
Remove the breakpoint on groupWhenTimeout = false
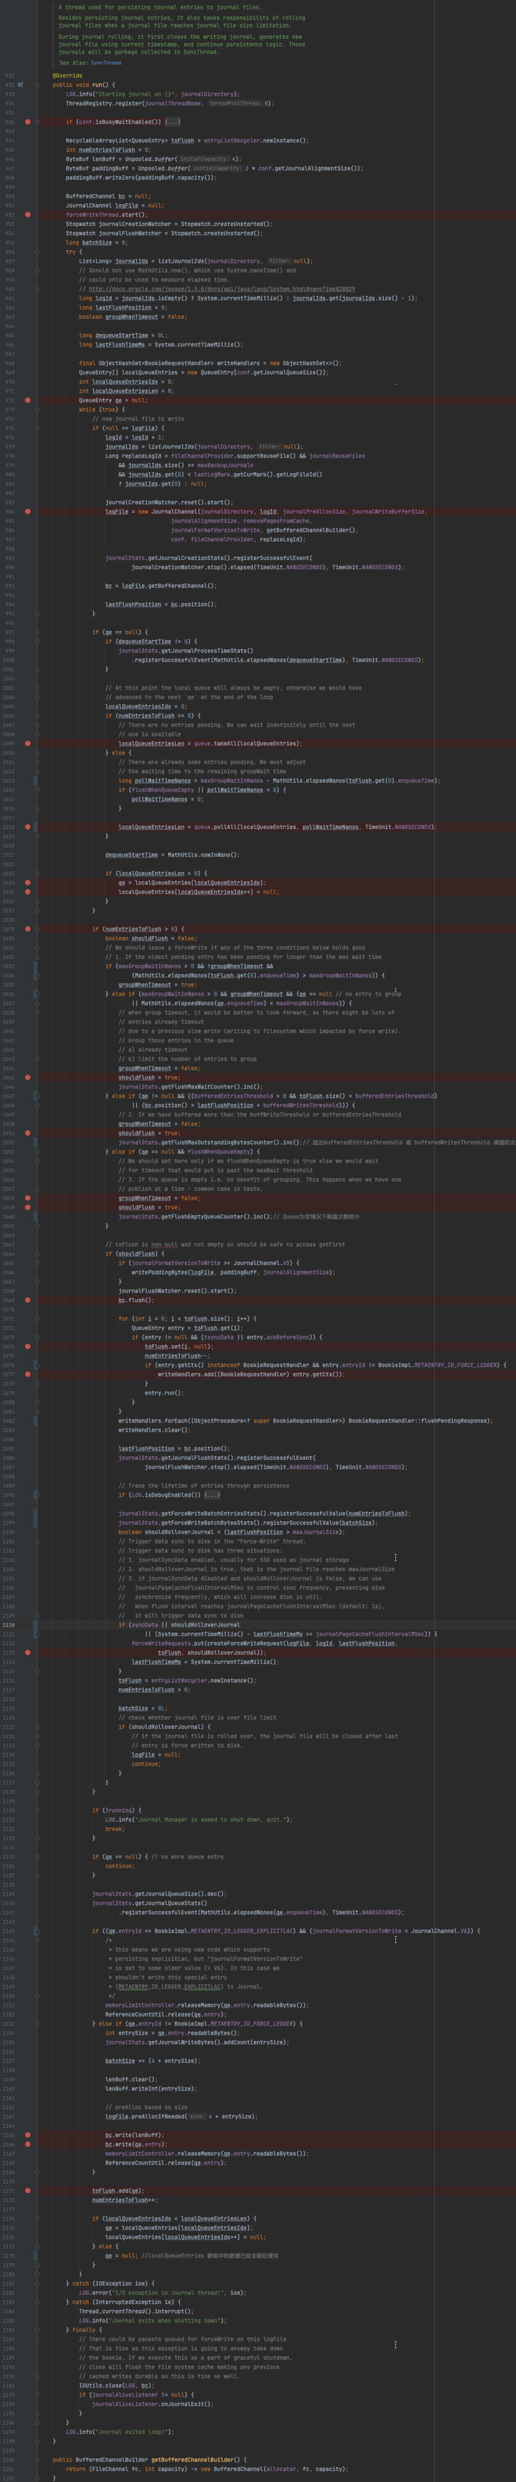pos(28,1198)
